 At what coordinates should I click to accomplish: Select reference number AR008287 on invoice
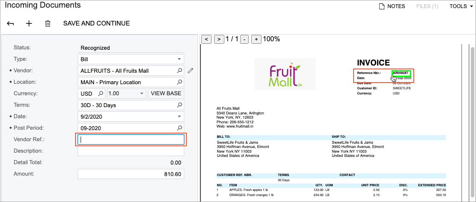click(x=401, y=73)
